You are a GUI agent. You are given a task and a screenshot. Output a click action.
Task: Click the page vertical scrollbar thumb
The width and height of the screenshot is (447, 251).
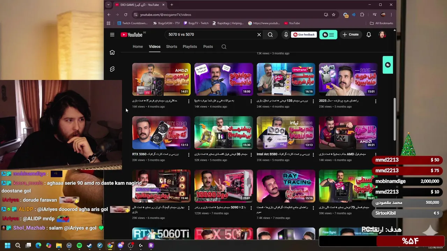[x=395, y=119]
